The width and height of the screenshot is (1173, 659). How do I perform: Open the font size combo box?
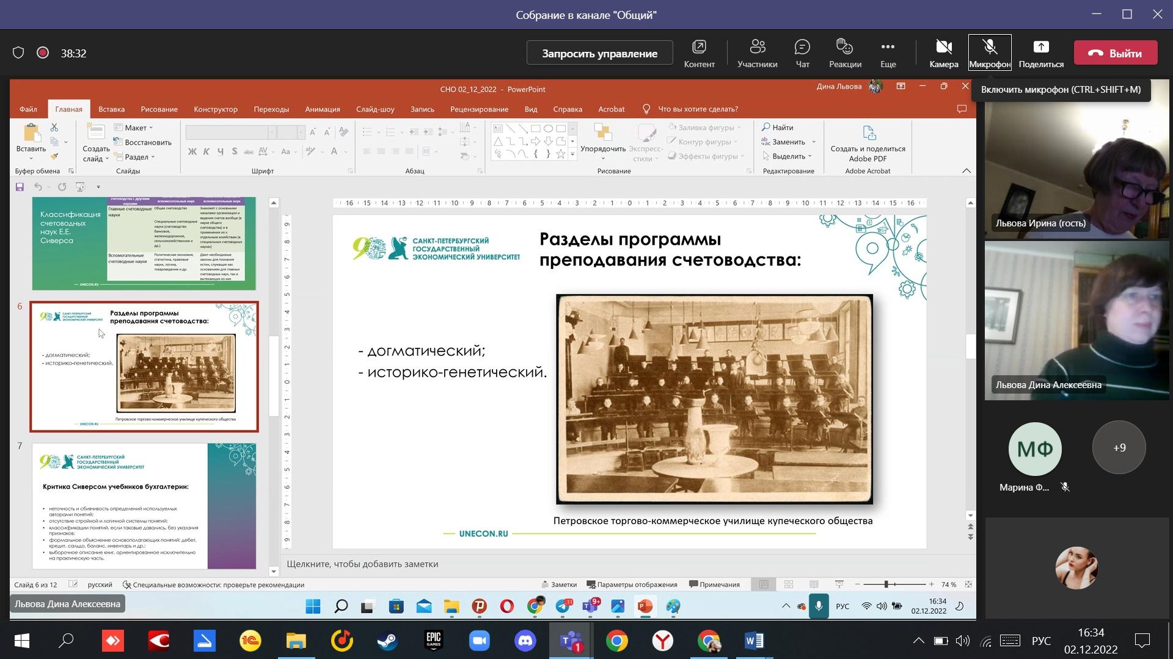[x=291, y=132]
